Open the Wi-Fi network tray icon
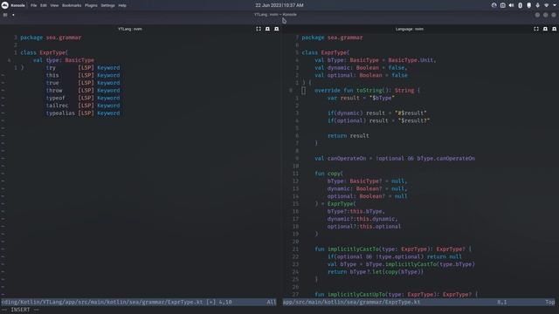 point(546,5)
